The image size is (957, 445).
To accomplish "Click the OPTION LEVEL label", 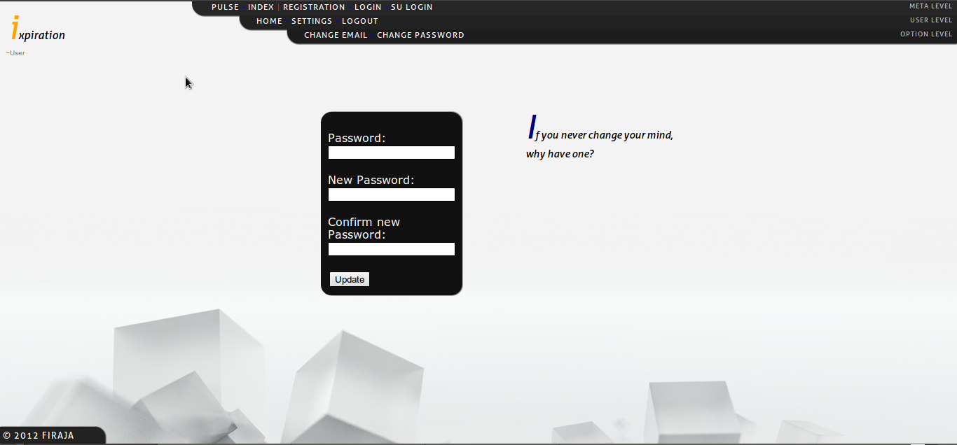I will (x=926, y=34).
